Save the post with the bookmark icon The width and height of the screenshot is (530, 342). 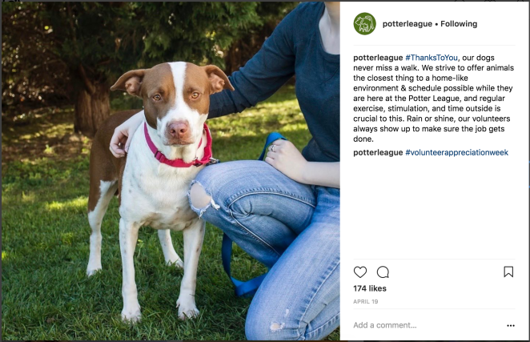coord(508,272)
